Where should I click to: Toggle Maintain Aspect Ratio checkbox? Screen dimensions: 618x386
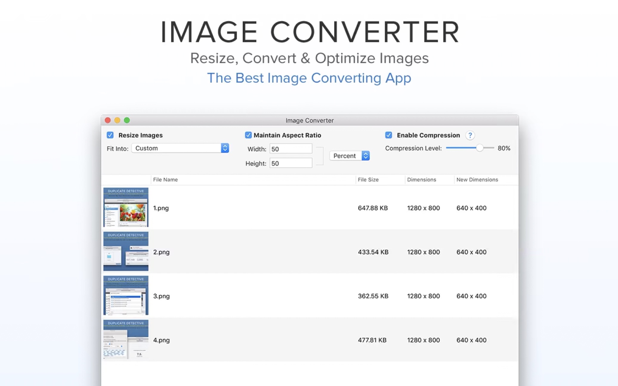pyautogui.click(x=248, y=135)
